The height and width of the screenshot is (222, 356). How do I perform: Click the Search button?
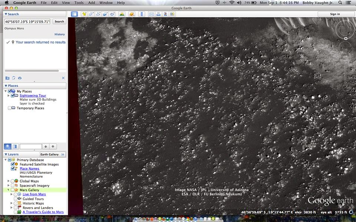click(59, 21)
